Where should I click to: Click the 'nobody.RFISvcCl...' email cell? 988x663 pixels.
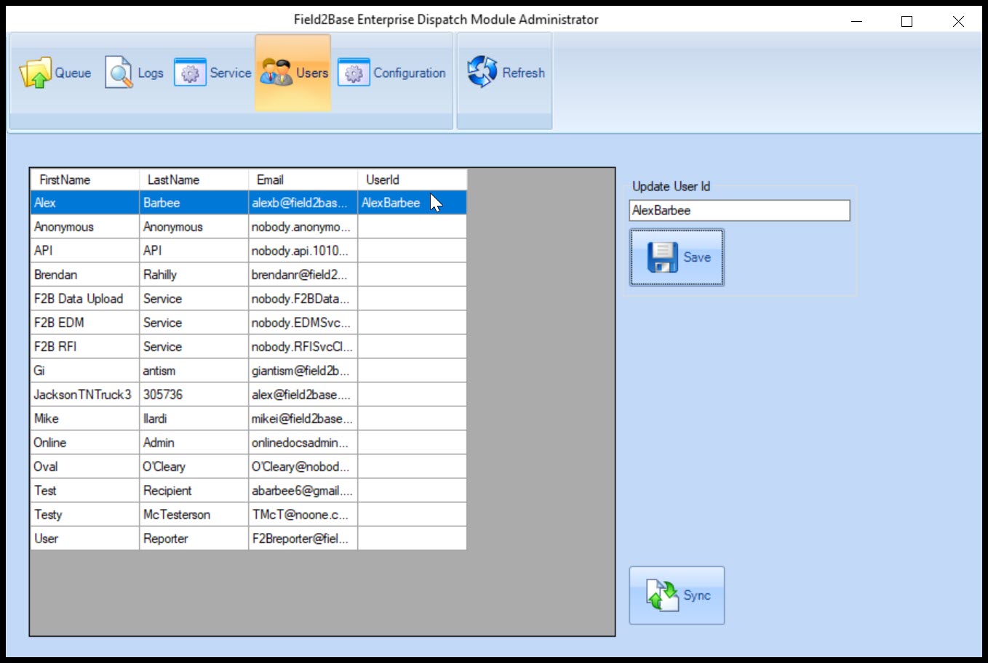[303, 347]
